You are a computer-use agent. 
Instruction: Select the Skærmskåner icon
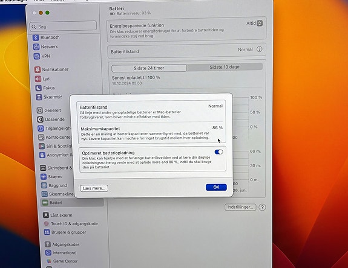(44, 194)
